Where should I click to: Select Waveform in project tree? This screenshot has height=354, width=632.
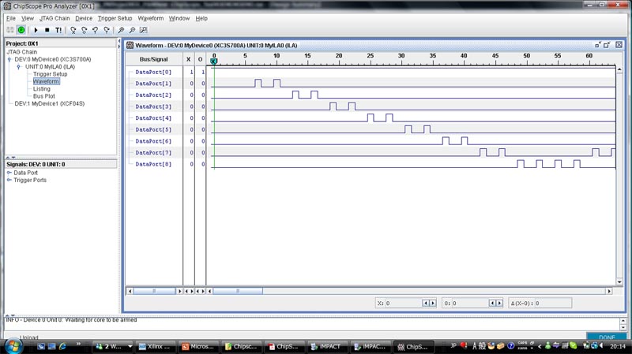46,81
